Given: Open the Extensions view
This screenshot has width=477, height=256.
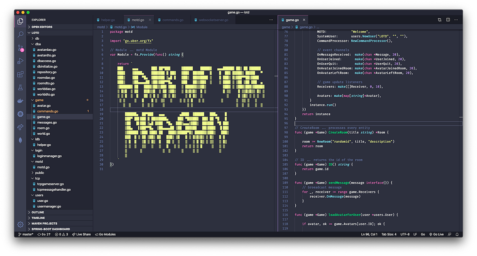Looking at the screenshot, I should 20,74.
